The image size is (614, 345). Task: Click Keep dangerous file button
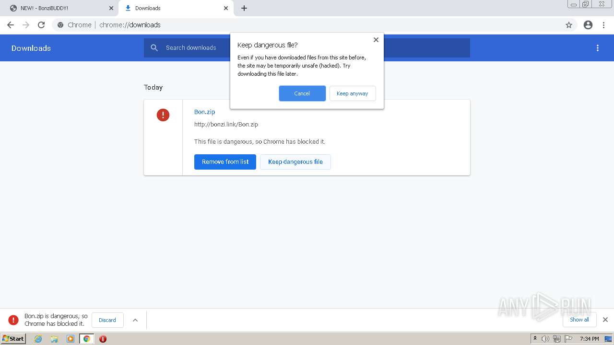(x=295, y=162)
